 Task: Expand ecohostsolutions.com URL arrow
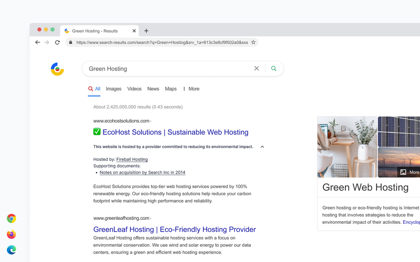coord(151,121)
